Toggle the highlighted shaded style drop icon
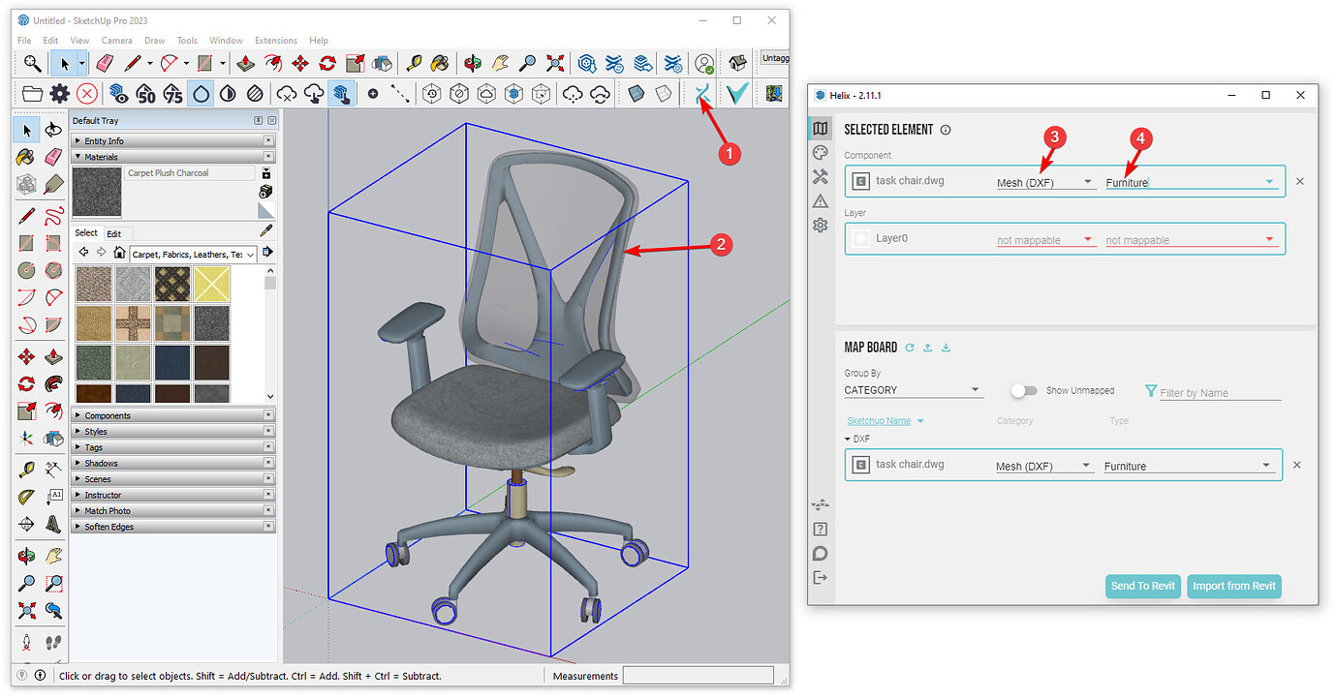The height and width of the screenshot is (699, 1337). 201,94
